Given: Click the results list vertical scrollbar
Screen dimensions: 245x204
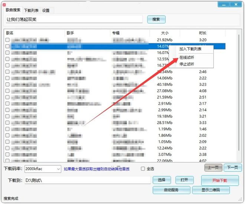Looking at the screenshot, I should [x=239, y=93].
